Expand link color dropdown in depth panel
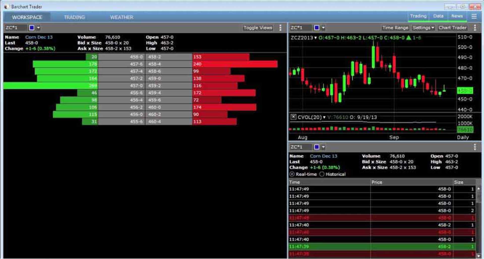 (38, 28)
